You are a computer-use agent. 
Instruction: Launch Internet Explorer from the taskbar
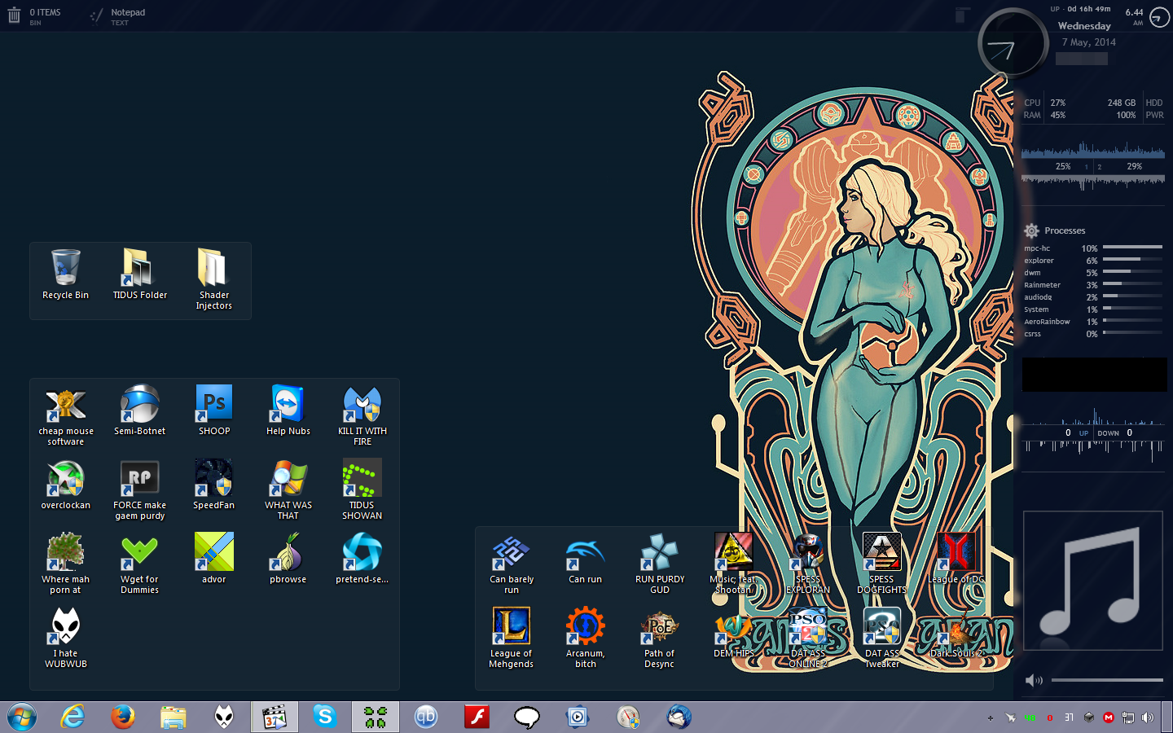[72, 717]
